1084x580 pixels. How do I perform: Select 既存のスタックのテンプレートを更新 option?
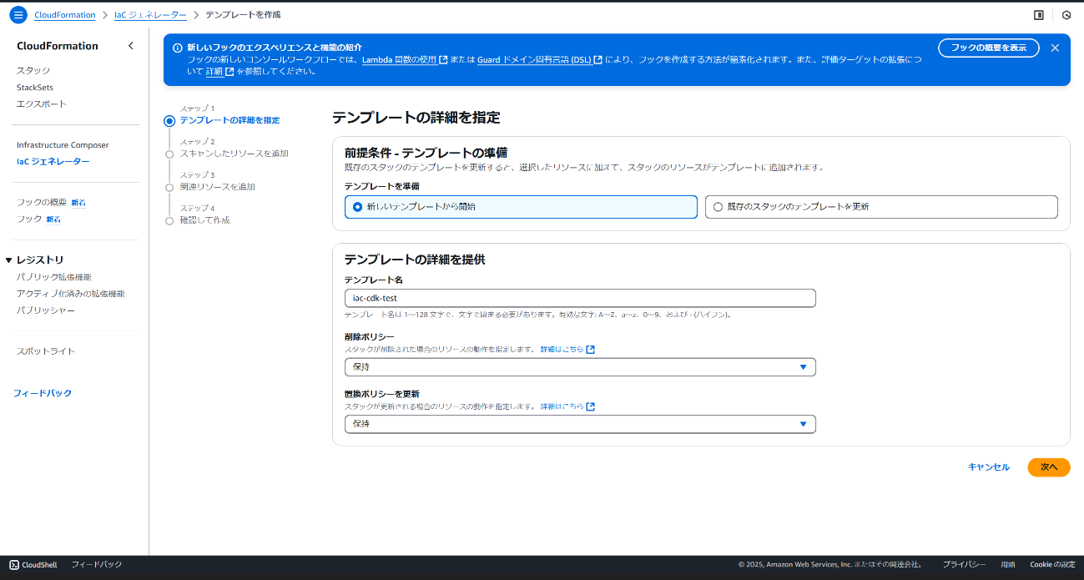click(718, 206)
